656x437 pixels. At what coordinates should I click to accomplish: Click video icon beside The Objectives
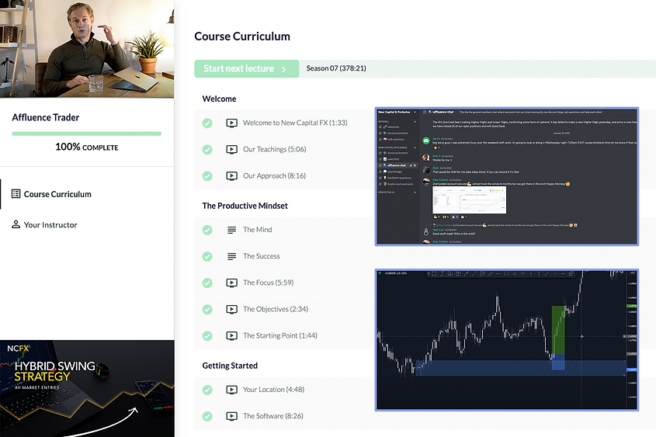click(x=232, y=310)
